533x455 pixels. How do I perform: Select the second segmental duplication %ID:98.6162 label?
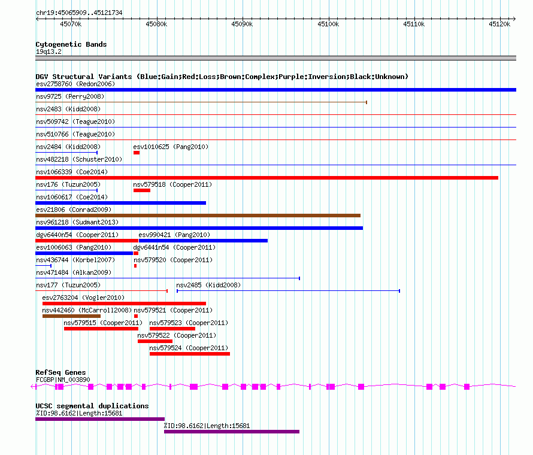tap(207, 426)
